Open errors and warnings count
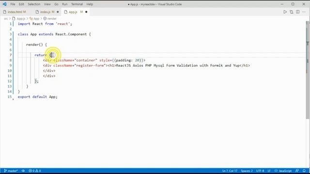The width and height of the screenshot is (310, 174). tap(34, 171)
